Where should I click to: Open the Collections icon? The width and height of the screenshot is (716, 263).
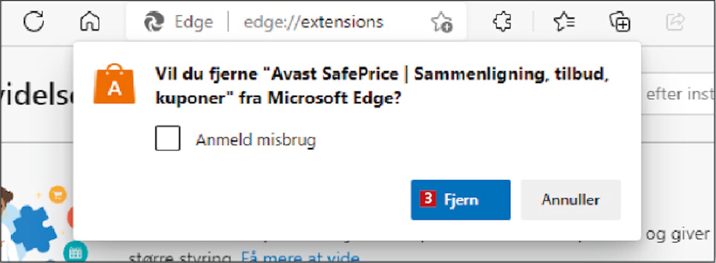pyautogui.click(x=620, y=22)
